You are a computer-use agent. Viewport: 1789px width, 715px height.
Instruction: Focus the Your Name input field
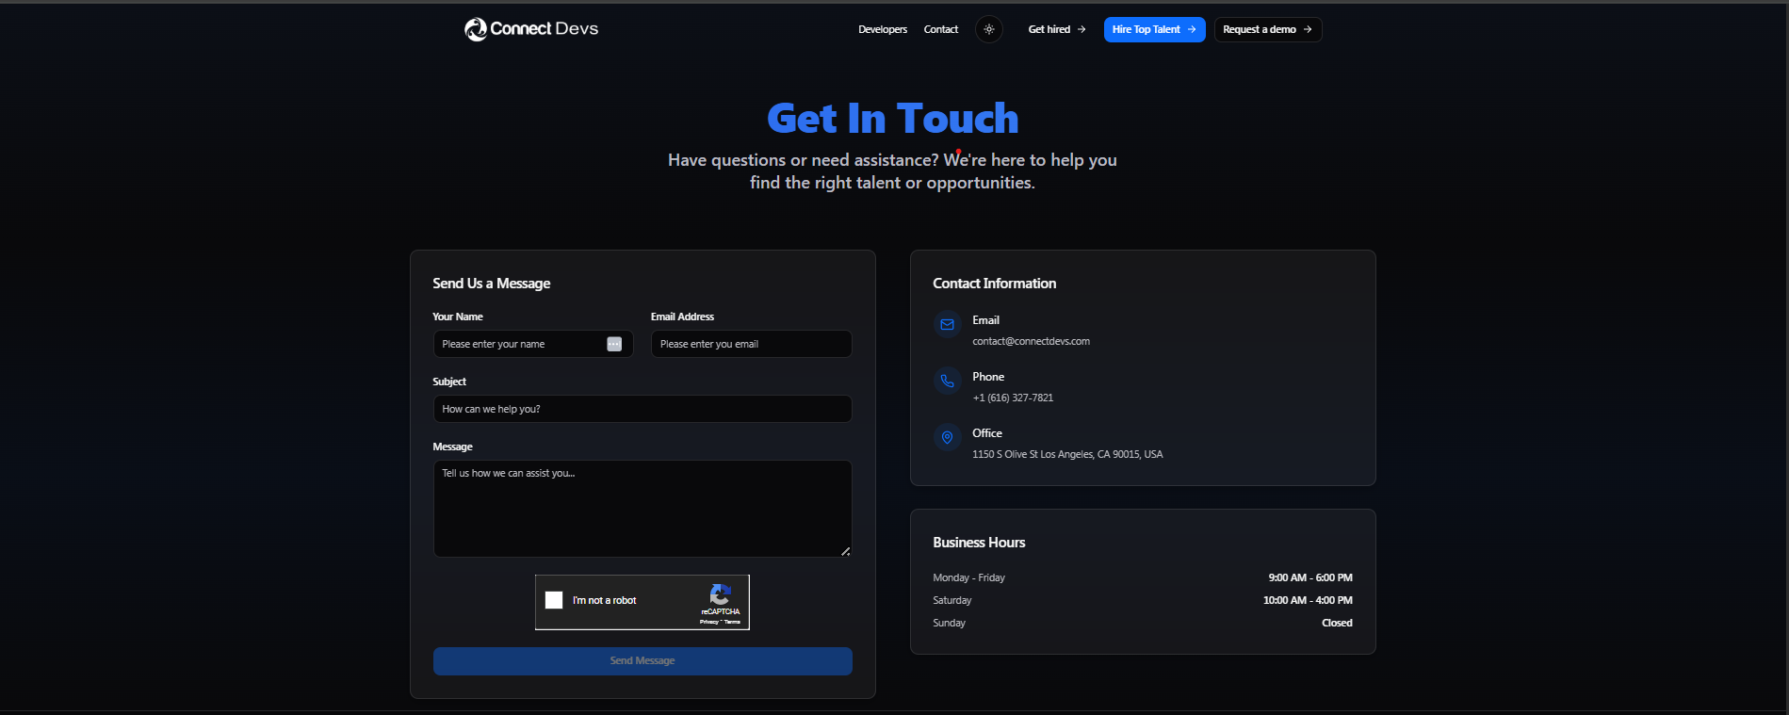pyautogui.click(x=533, y=344)
